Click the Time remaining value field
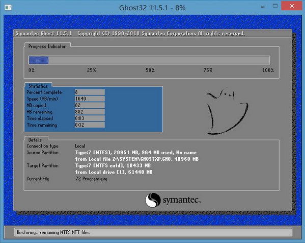Screen dimensions: 305x243 tap(90, 125)
